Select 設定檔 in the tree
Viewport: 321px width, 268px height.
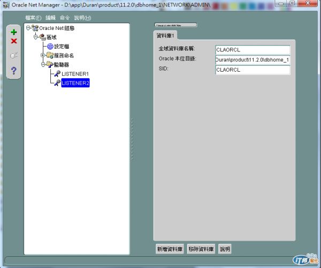(62, 47)
